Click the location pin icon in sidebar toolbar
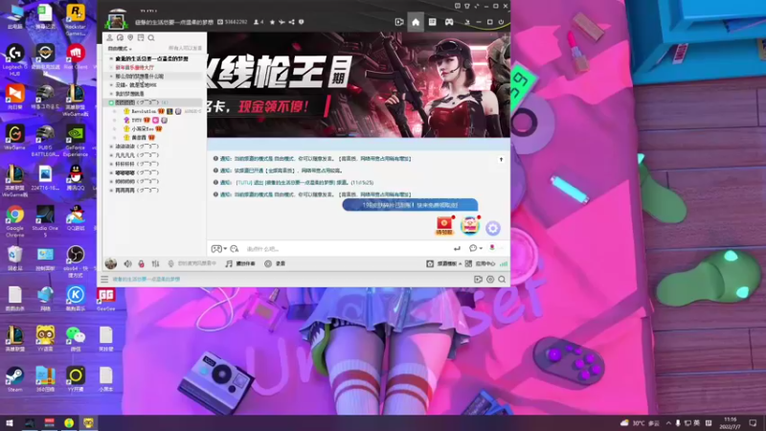The height and width of the screenshot is (431, 766). point(130,37)
